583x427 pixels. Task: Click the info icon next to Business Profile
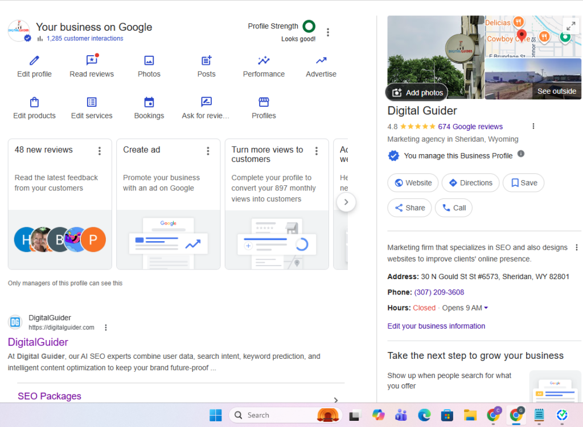pos(521,154)
